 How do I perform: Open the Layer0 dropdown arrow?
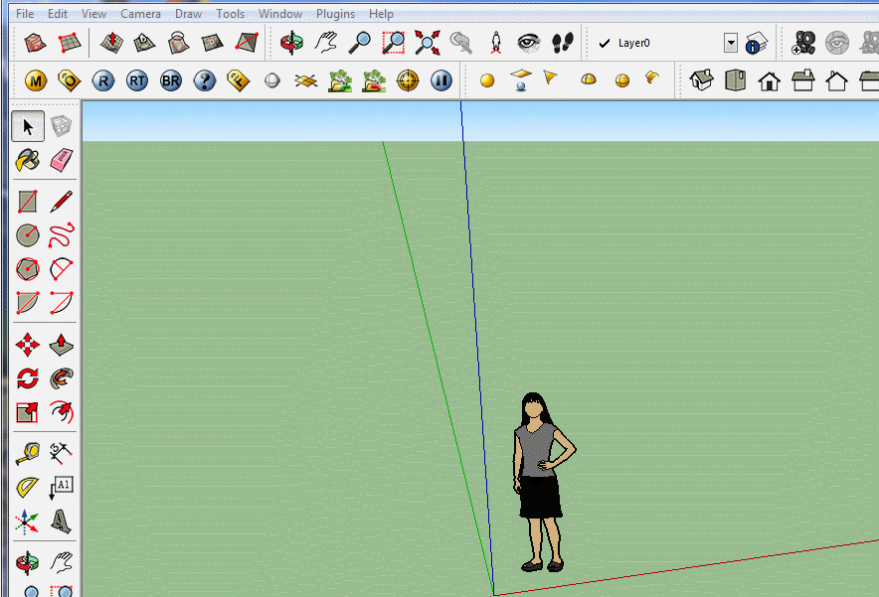(731, 43)
